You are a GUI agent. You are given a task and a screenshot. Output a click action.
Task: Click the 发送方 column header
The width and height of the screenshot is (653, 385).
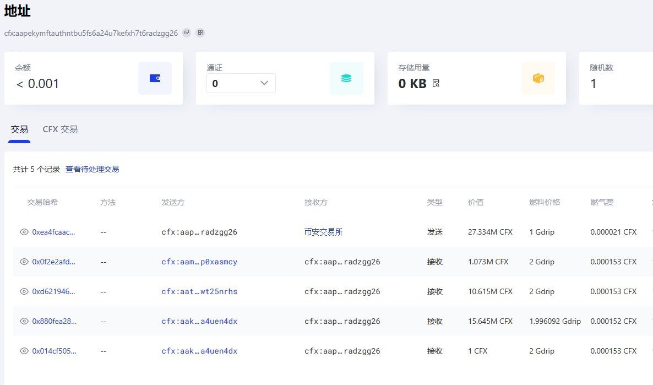click(x=173, y=203)
